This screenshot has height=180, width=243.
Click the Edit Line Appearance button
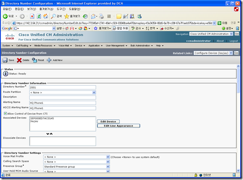click(119, 126)
